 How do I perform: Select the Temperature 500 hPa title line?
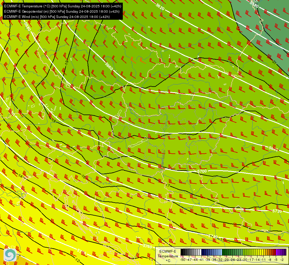pyautogui.click(x=63, y=6)
